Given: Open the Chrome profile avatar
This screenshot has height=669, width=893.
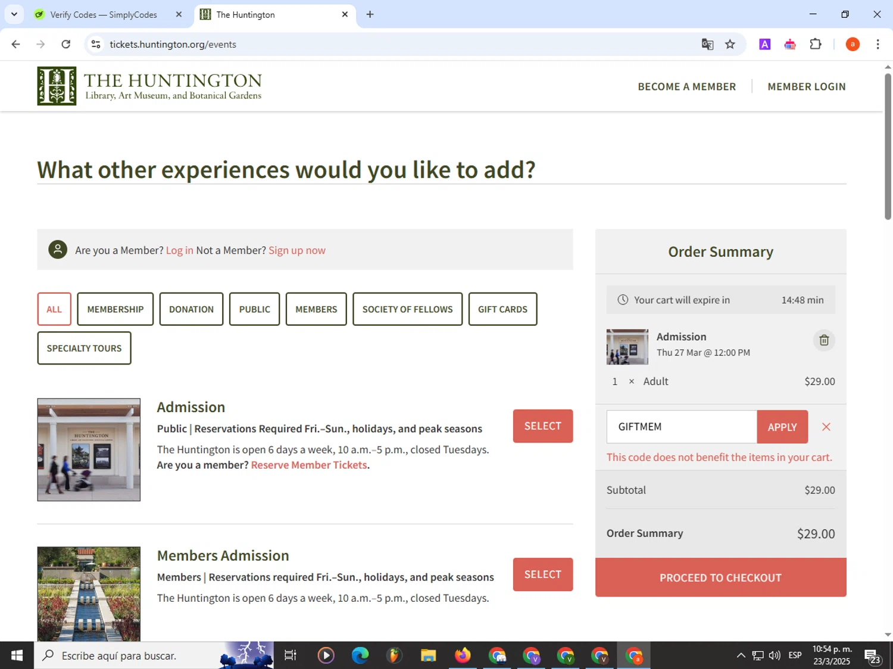Looking at the screenshot, I should click(x=853, y=45).
